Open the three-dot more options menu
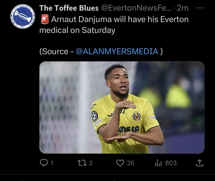The width and height of the screenshot is (215, 181). (200, 8)
